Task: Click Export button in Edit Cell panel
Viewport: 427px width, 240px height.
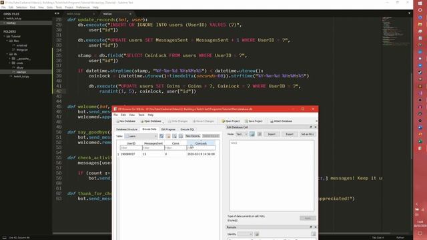Action: coord(290,134)
